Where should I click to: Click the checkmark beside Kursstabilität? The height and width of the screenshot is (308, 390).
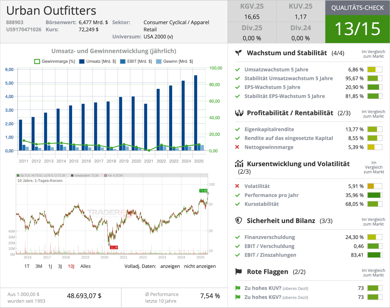click(237, 204)
